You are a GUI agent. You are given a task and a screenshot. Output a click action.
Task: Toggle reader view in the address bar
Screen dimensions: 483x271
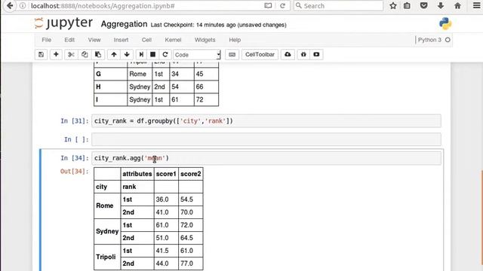[x=268, y=5]
